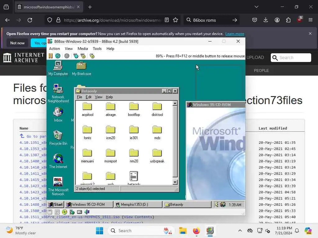Open Firefox hamburger application menu
318x238 pixels.
click(x=311, y=20)
